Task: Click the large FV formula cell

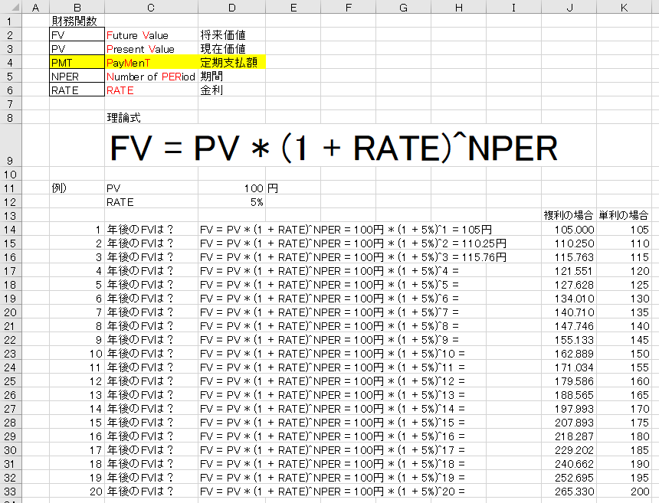Action: [333, 148]
